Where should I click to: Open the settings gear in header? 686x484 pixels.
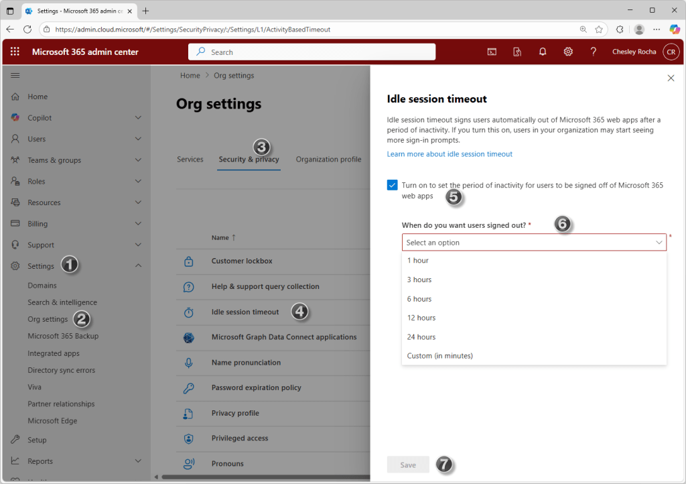point(568,52)
